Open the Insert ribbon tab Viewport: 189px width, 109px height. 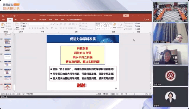click(16, 20)
